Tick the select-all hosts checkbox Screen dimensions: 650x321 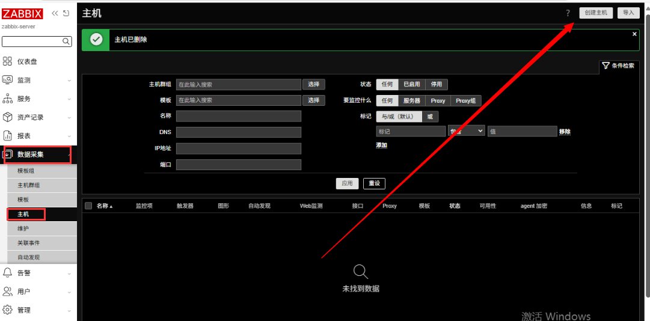click(x=88, y=206)
